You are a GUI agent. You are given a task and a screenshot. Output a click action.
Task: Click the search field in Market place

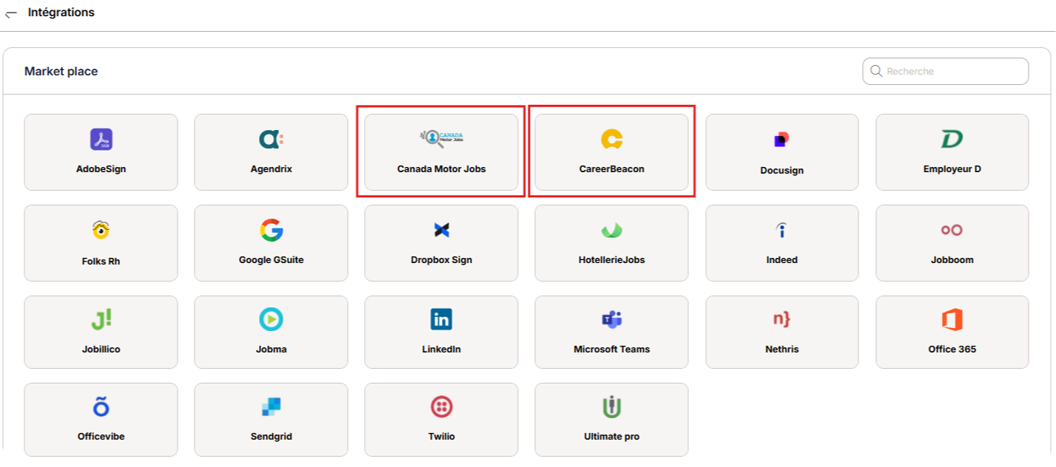pyautogui.click(x=945, y=72)
